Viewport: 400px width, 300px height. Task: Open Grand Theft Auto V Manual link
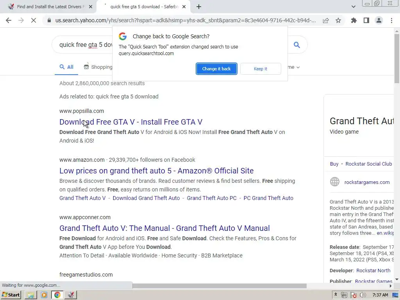point(164,228)
